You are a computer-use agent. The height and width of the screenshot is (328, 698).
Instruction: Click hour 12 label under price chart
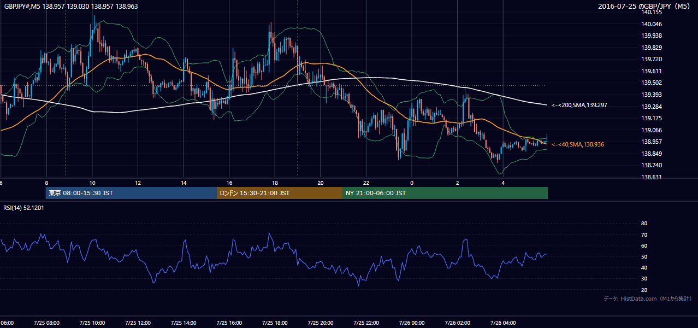point(138,183)
